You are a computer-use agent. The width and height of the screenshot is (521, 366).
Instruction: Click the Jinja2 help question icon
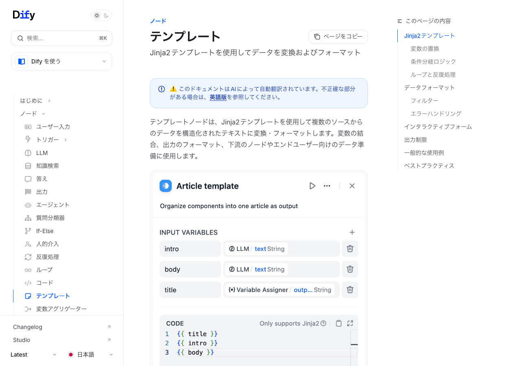point(324,324)
